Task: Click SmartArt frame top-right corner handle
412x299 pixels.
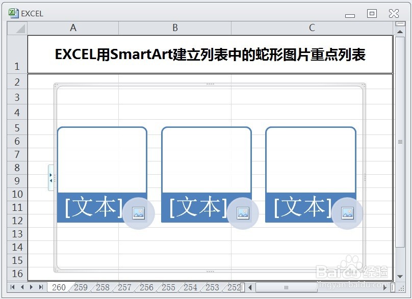Action: (364, 85)
